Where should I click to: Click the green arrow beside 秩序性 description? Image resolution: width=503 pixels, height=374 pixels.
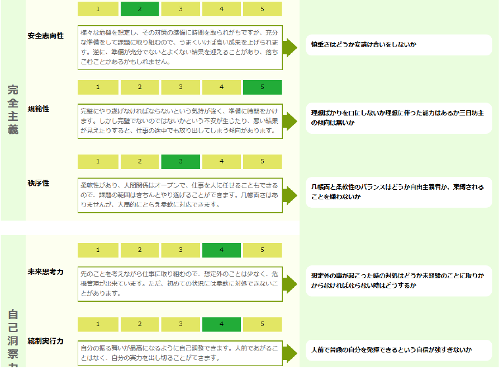(290, 195)
